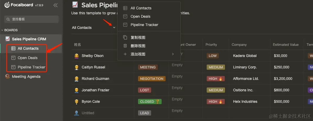Click Shelby Olson's avatar emoji icon
This screenshot has height=121, width=313.
coord(76,56)
